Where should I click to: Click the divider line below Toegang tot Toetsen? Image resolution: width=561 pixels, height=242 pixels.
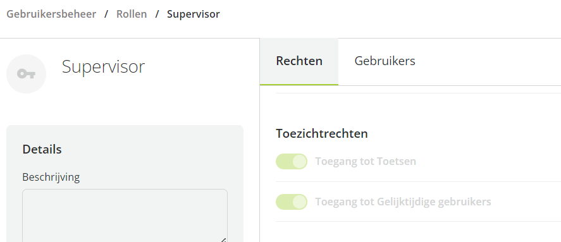click(418, 181)
